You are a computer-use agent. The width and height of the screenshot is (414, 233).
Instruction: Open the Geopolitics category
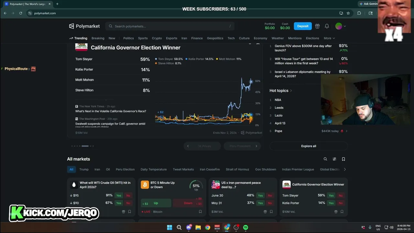point(215,38)
